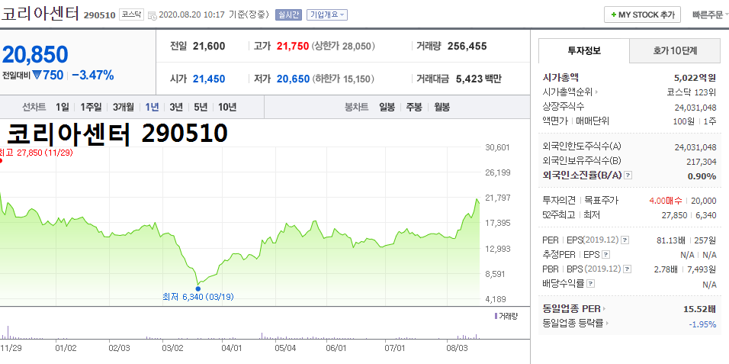The width and height of the screenshot is (729, 364).
Task: Click the 목표주가 value 20,000
Action: pyautogui.click(x=704, y=201)
